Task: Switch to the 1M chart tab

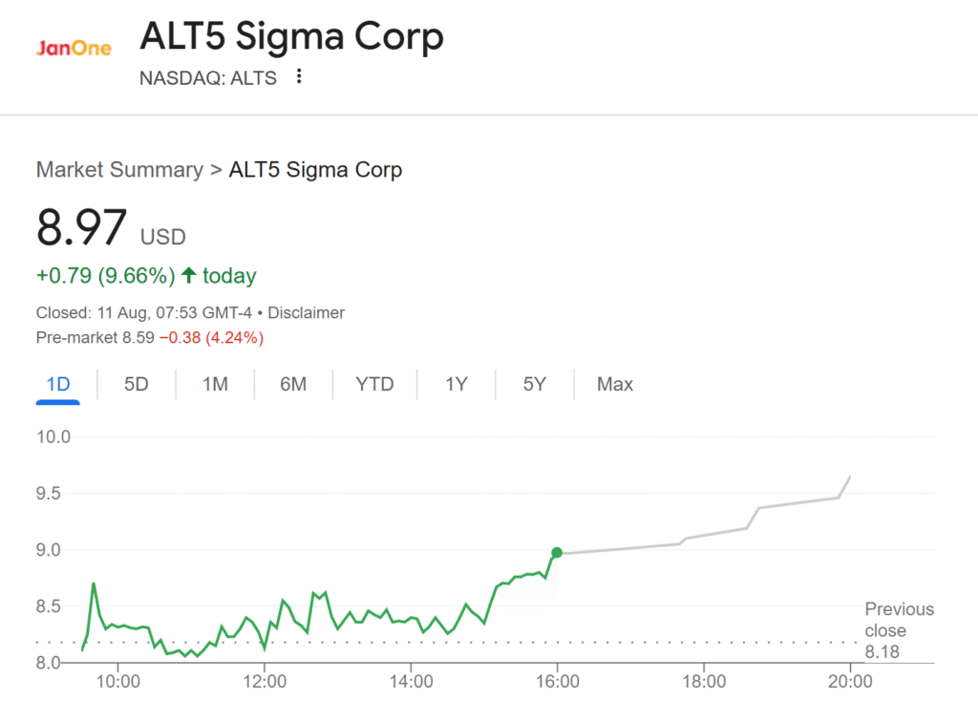Action: (x=215, y=385)
